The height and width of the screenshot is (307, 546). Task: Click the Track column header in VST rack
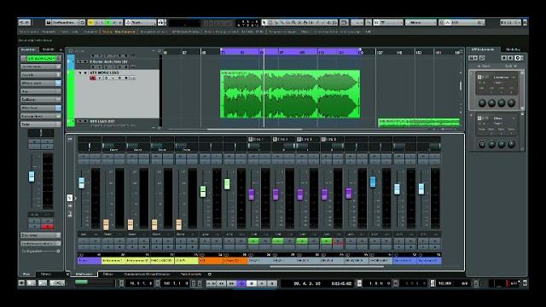pyautogui.click(x=484, y=67)
